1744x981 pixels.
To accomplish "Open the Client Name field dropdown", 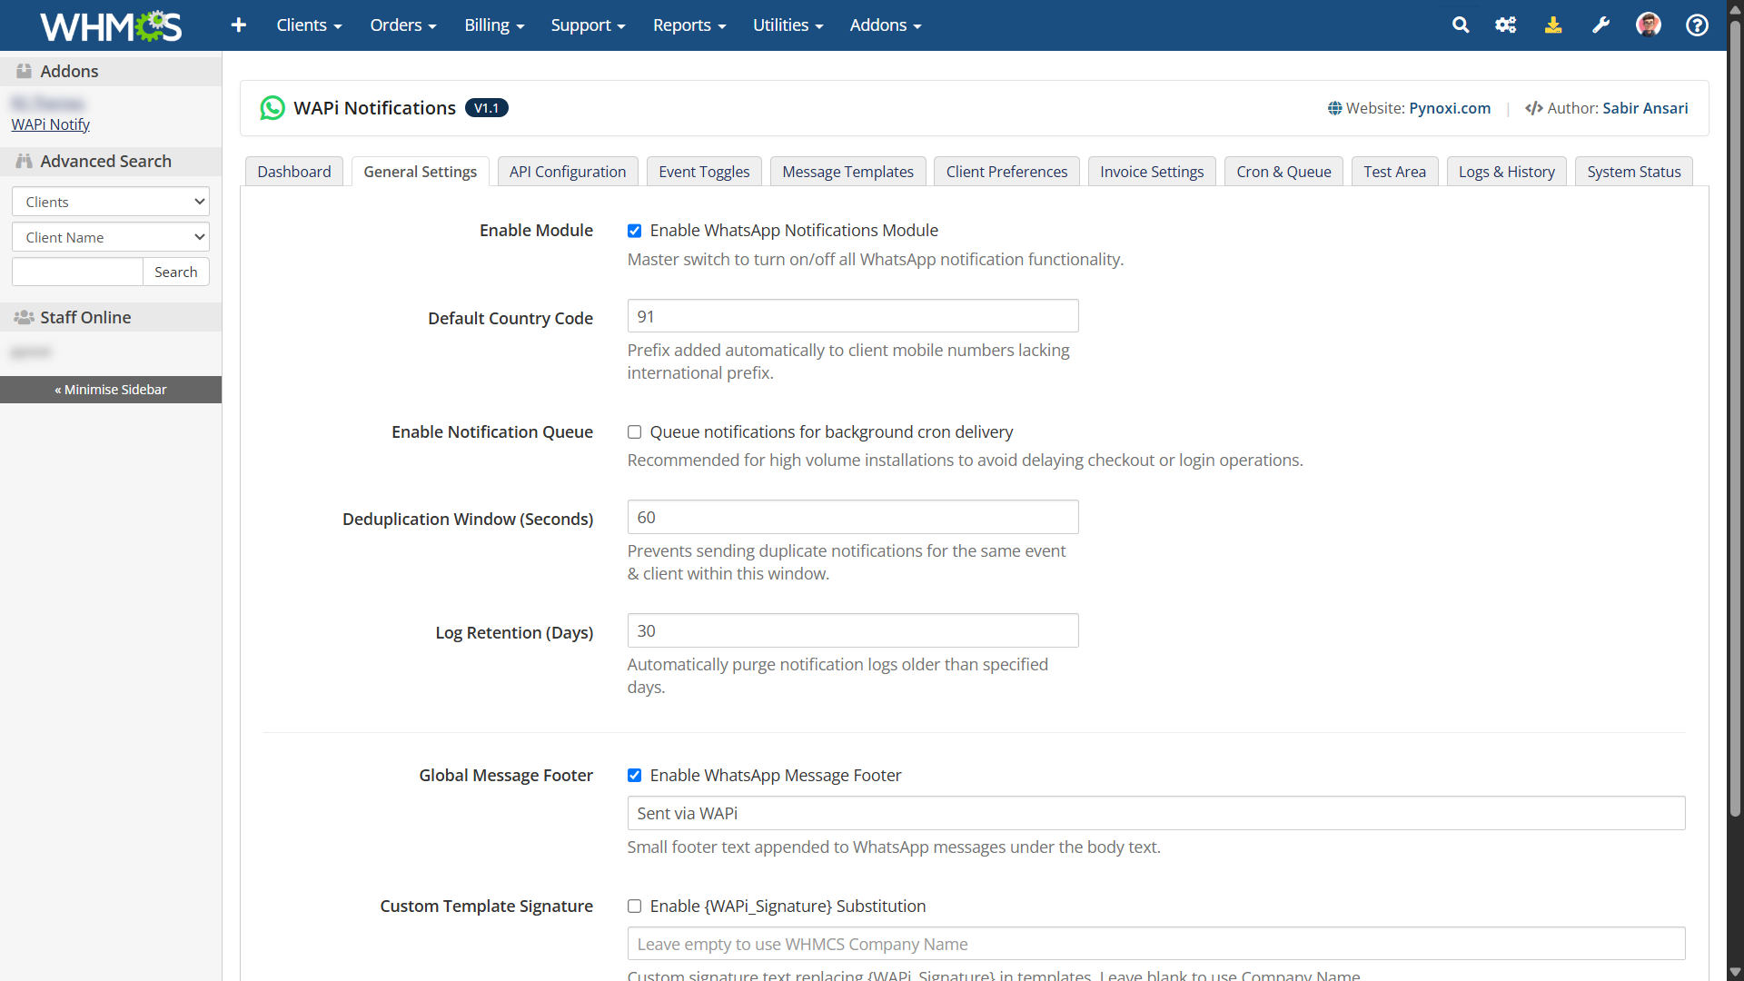I will tap(111, 237).
